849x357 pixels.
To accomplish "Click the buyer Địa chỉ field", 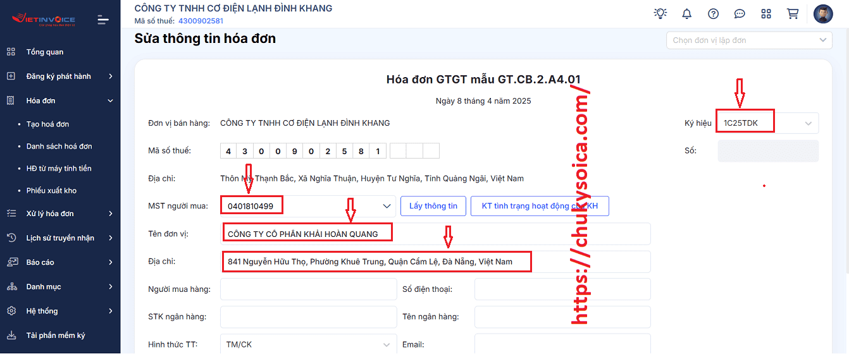I will [435, 262].
